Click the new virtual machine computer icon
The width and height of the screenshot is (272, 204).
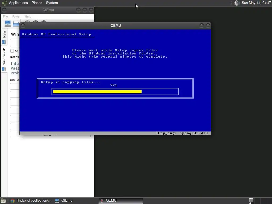click(8, 24)
